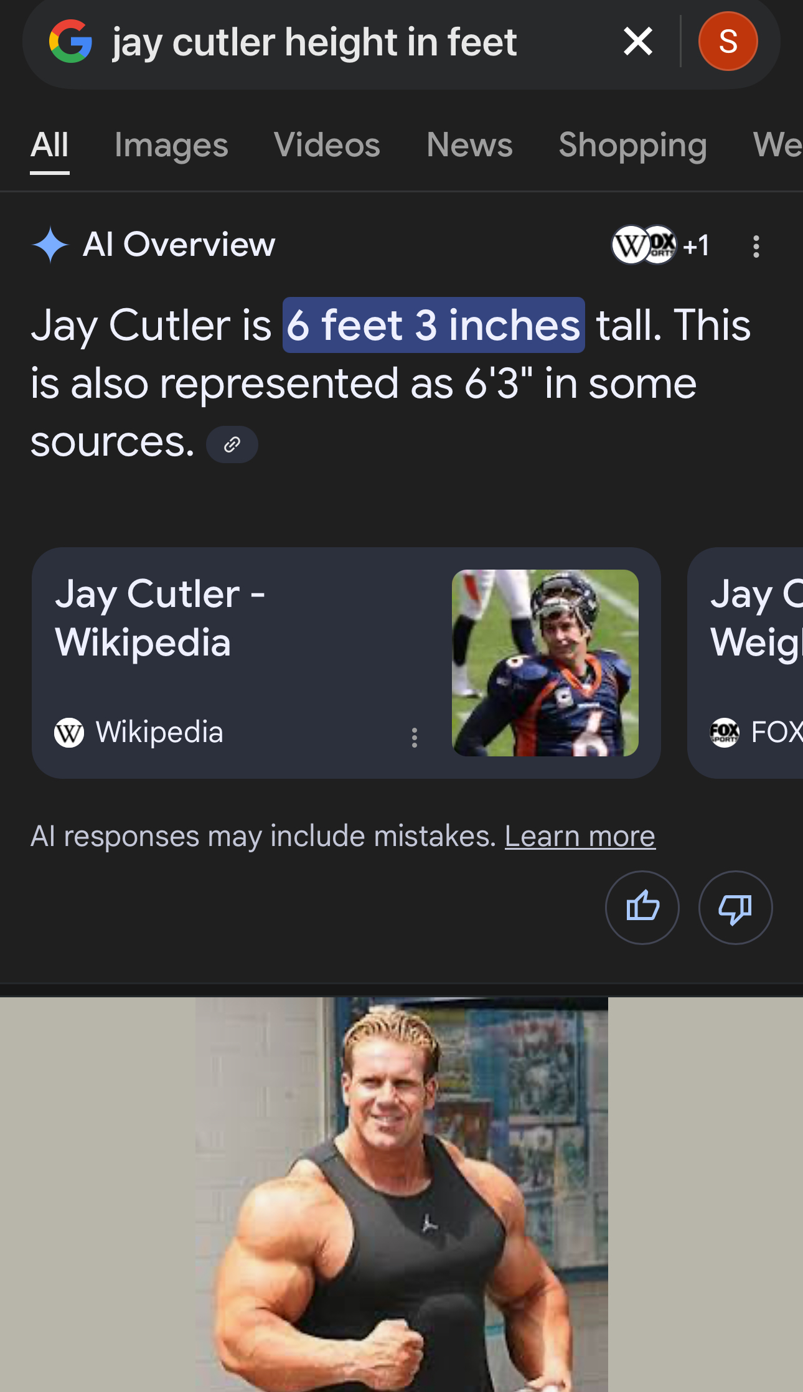Open Wikipedia card three-dot menu
Screen dimensions: 803x1392
point(415,738)
